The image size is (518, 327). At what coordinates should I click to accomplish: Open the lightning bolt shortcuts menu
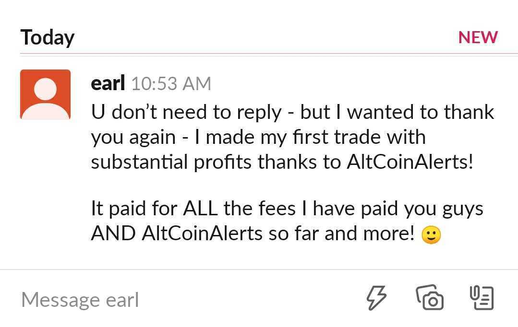376,298
